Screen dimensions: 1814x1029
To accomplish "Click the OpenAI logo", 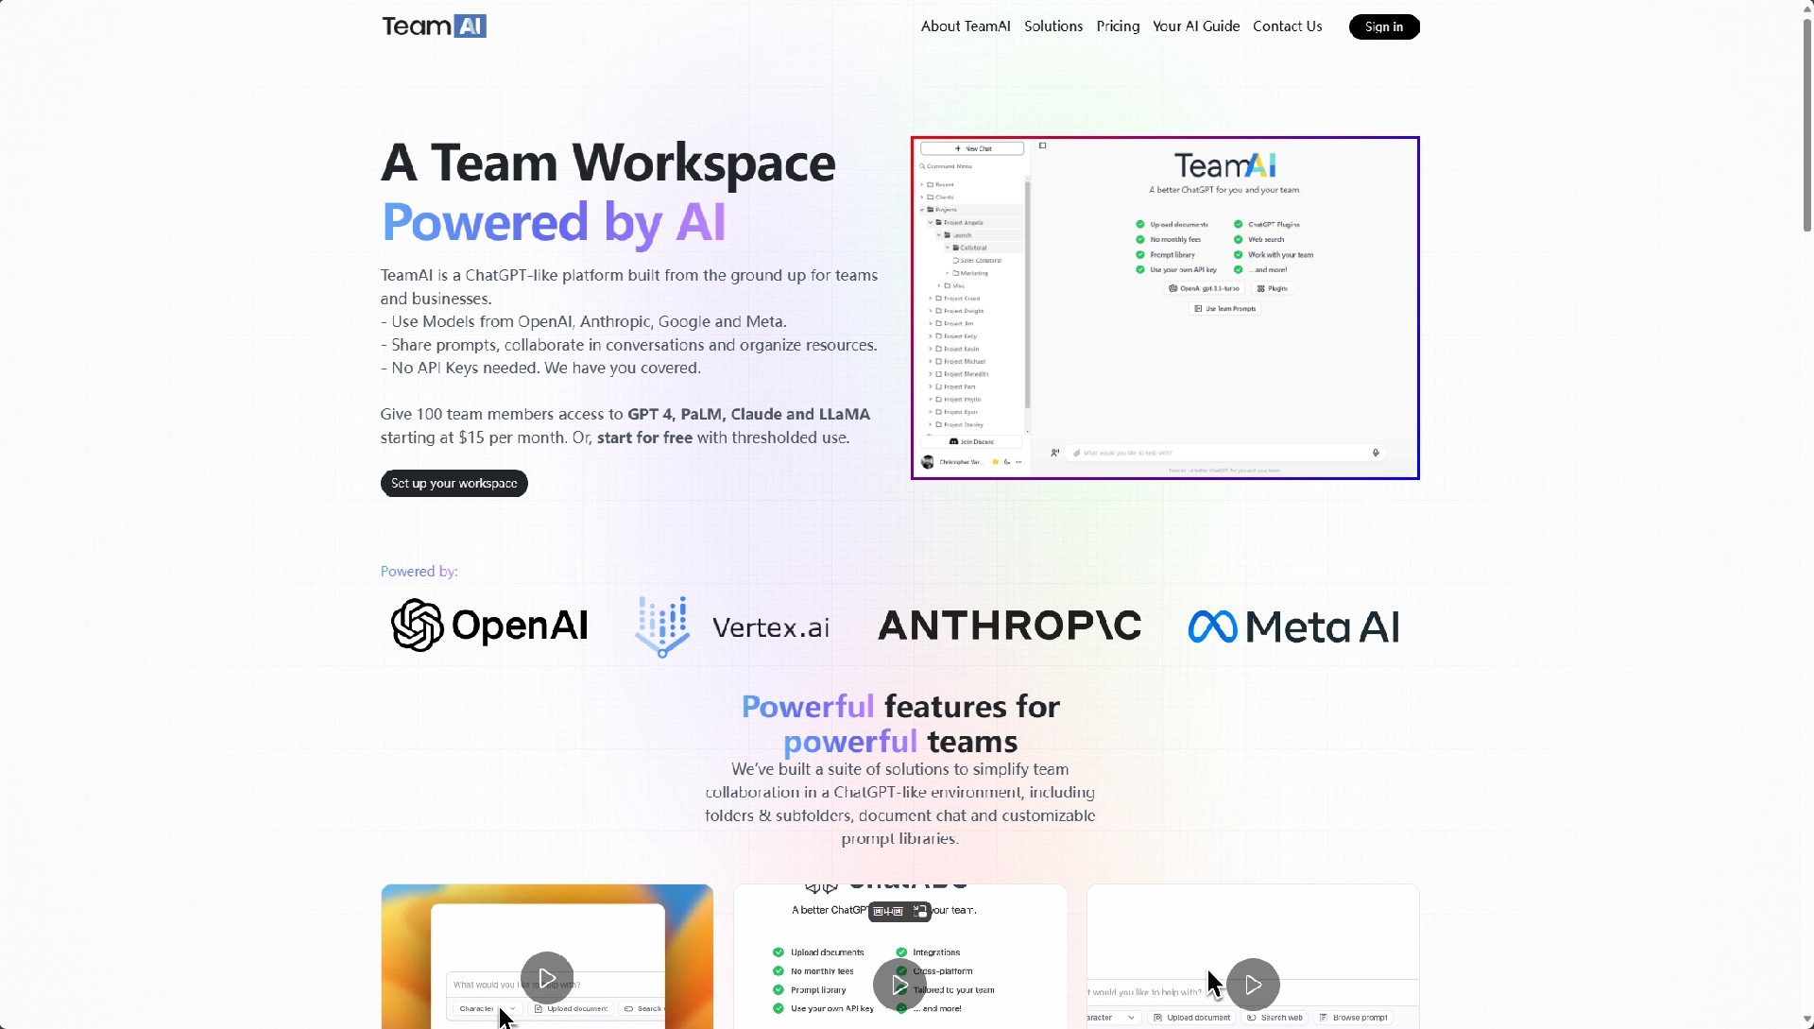I will [x=489, y=626].
